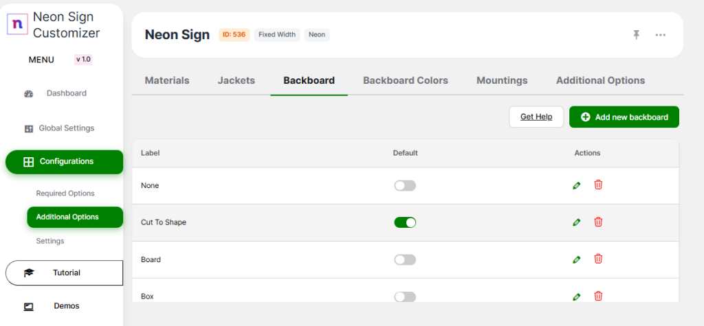The width and height of the screenshot is (704, 326).
Task: Go to Required Options in sidebar
Action: 65,194
